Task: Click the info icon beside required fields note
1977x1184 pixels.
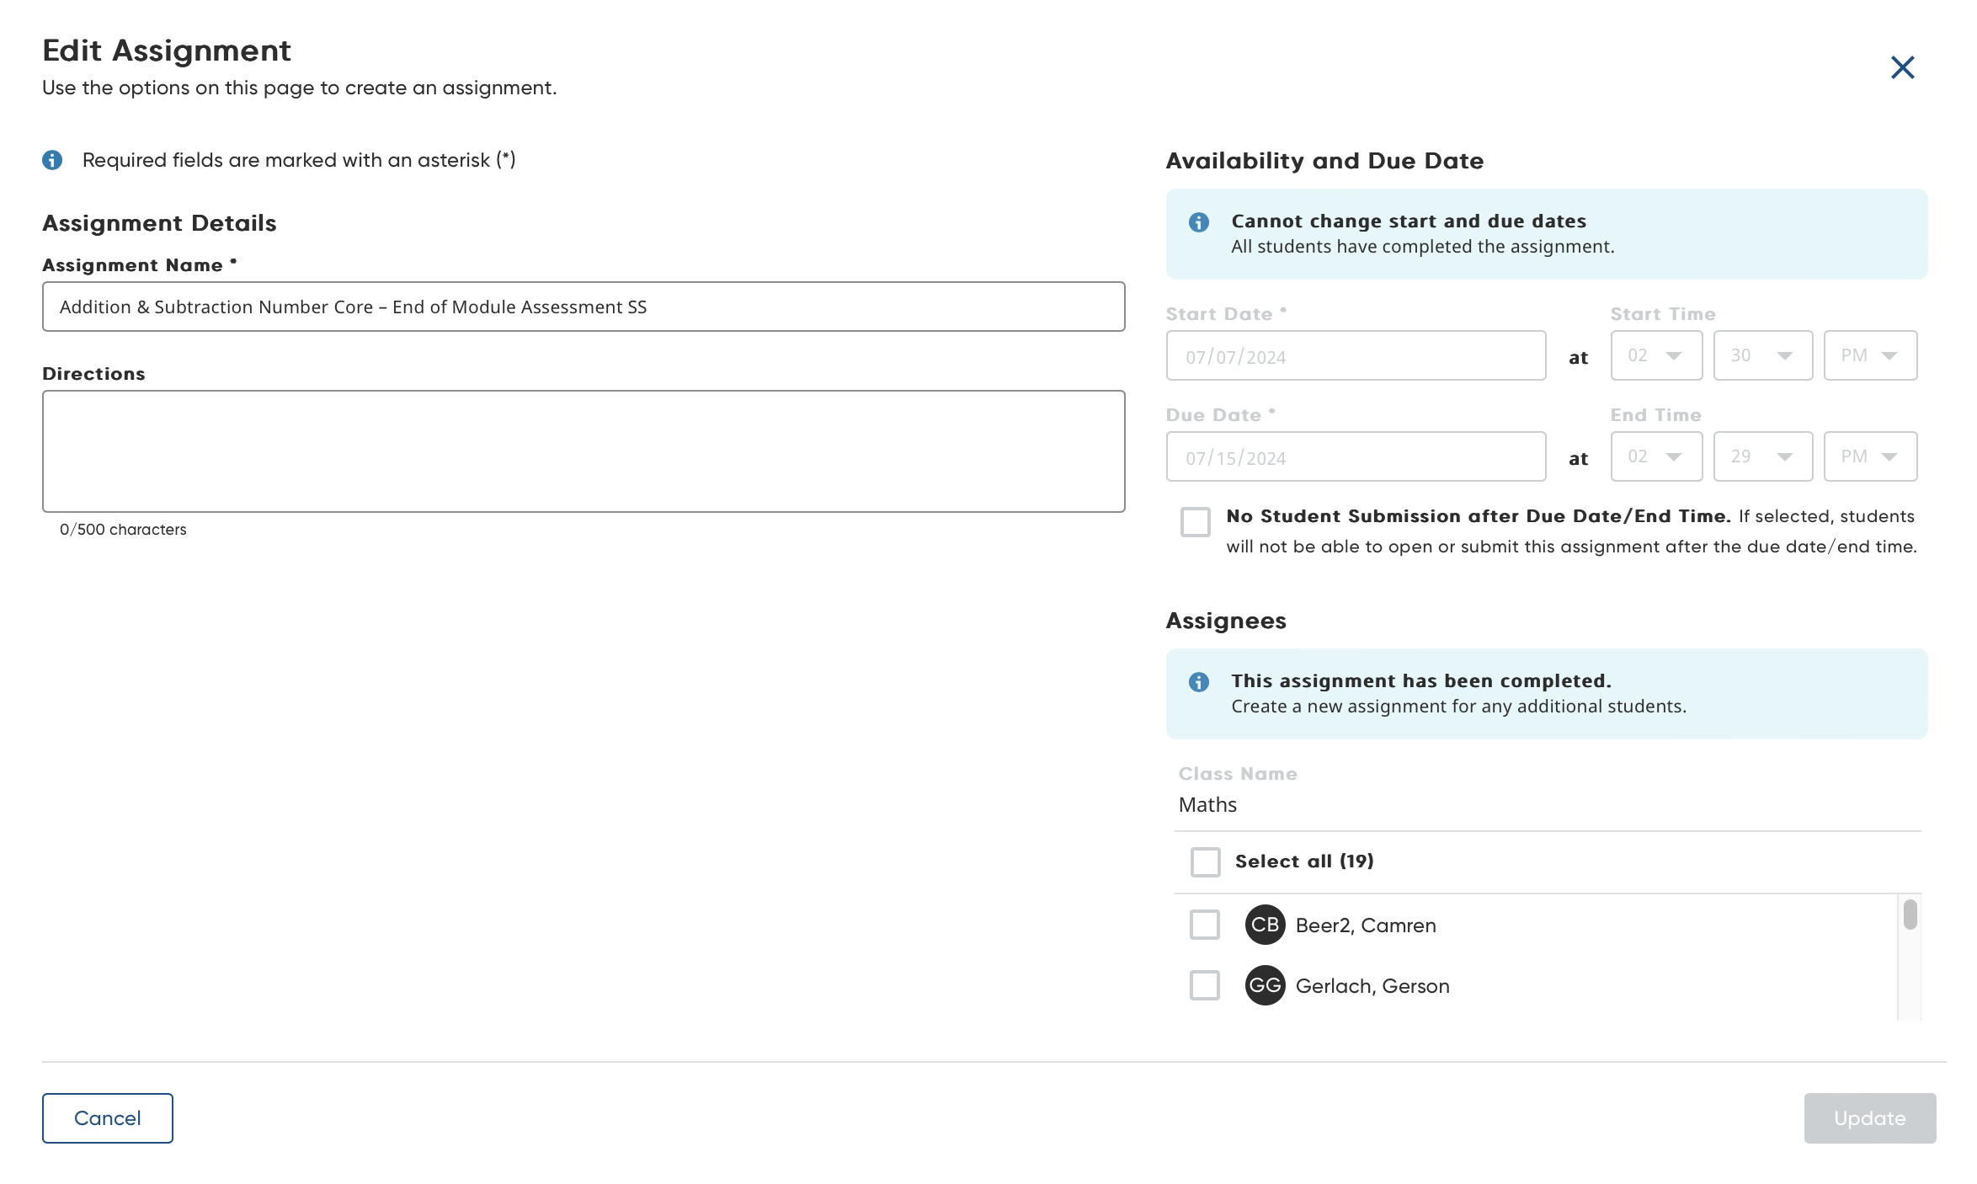Action: pos(52,160)
